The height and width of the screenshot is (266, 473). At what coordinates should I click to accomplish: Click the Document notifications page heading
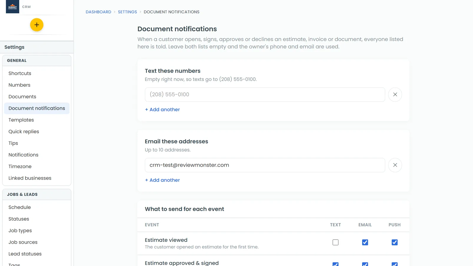pyautogui.click(x=177, y=29)
